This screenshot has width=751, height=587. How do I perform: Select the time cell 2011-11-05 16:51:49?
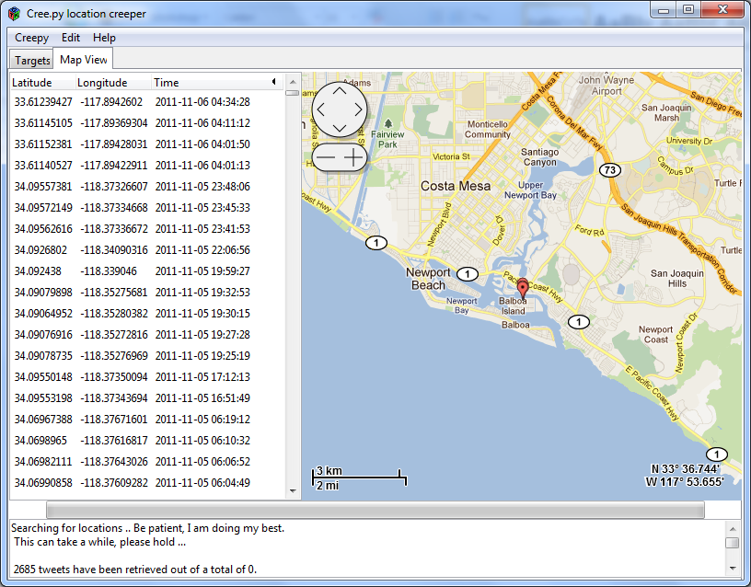click(x=202, y=397)
